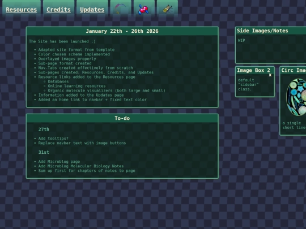This screenshot has height=229, width=306.
Task: Switch to the Updates tab
Action: coord(92,10)
